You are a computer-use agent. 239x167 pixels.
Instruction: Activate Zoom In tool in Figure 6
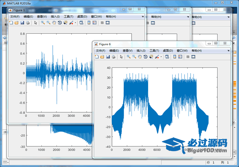click(x=129, y=57)
